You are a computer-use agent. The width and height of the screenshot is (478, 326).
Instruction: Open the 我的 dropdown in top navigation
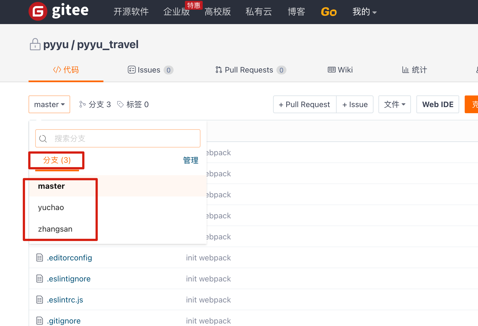(x=364, y=12)
